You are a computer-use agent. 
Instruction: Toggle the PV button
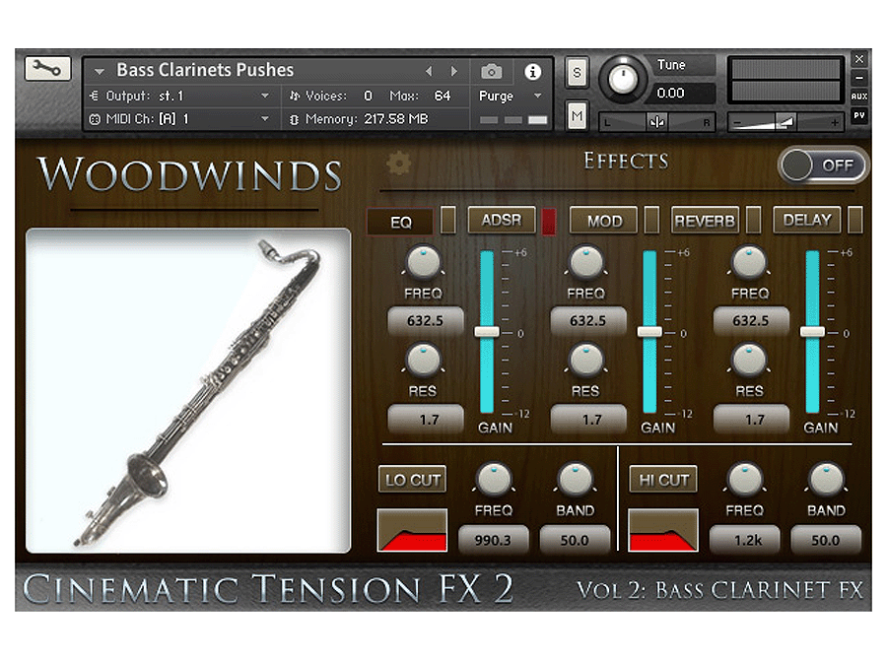[858, 115]
